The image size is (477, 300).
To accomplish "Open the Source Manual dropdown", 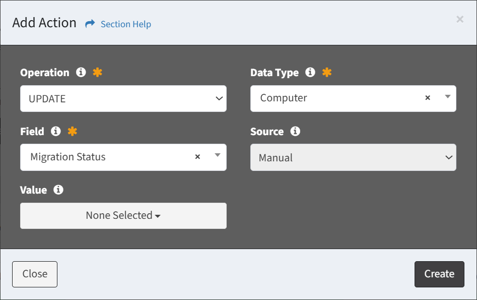I will point(353,157).
